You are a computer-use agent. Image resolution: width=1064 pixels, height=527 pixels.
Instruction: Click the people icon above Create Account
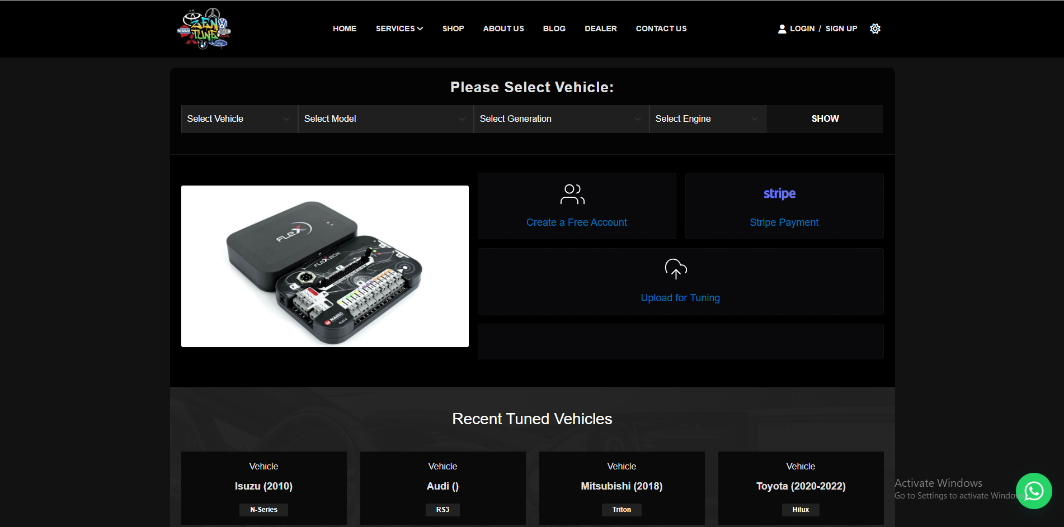click(572, 194)
